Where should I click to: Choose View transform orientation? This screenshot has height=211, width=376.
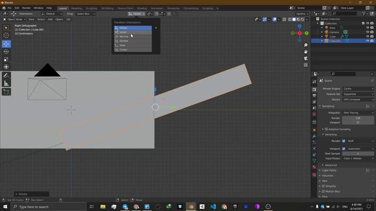pyautogui.click(x=133, y=45)
